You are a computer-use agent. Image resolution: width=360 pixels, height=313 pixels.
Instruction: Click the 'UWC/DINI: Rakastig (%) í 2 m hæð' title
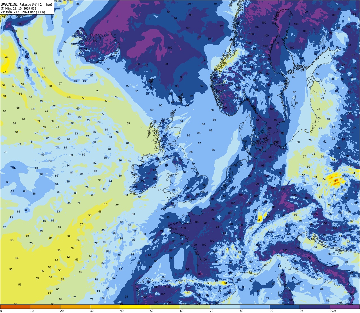tap(26, 4)
